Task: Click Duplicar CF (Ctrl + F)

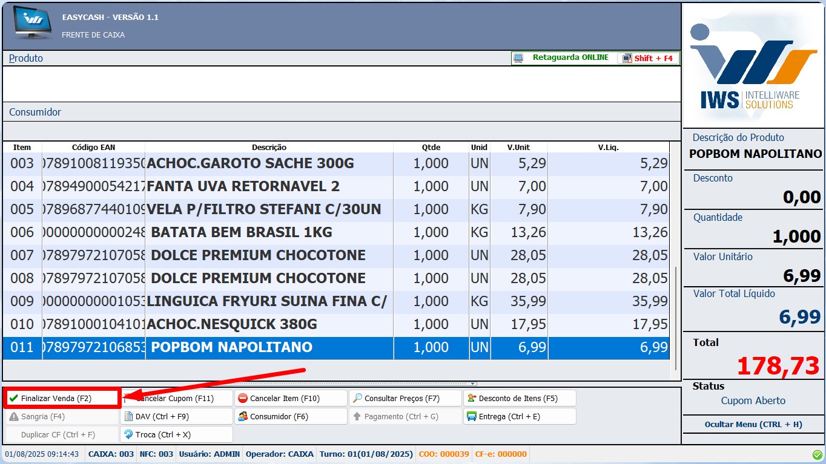Action: tap(62, 434)
